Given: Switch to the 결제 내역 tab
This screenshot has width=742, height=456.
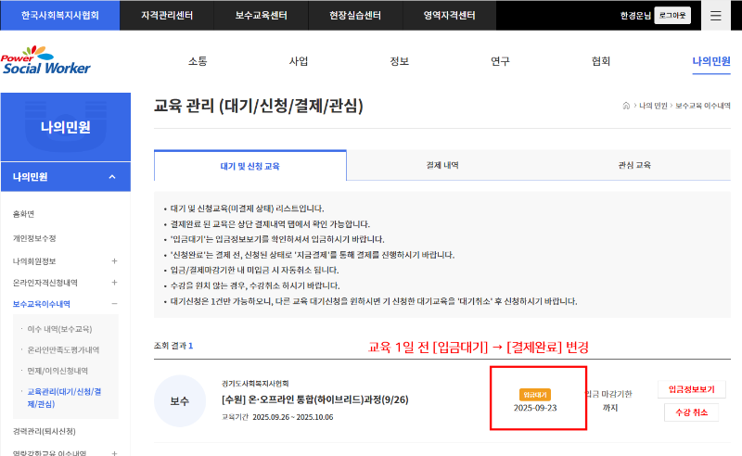Looking at the screenshot, I should point(442,165).
